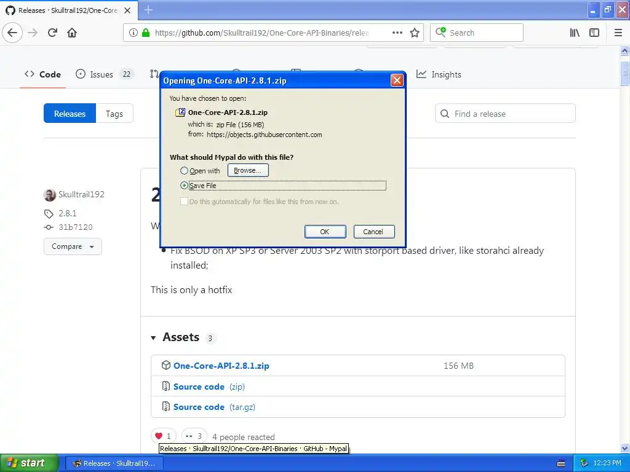Image resolution: width=630 pixels, height=472 pixels.
Task: Click the commit icon beside 31b7120
Action: 49,227
